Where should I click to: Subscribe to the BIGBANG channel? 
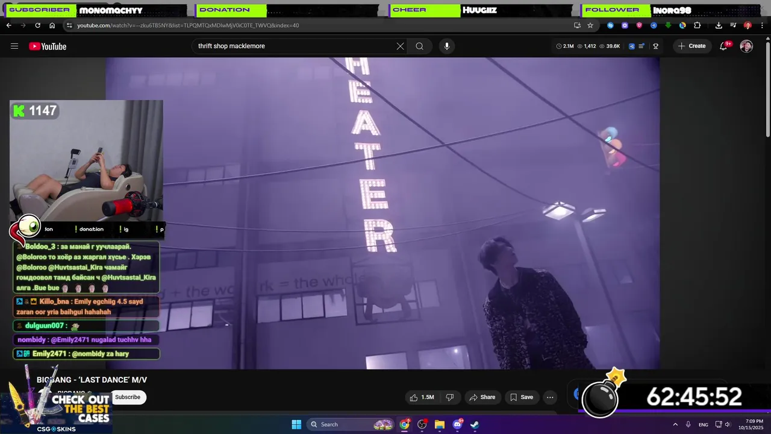[128, 397]
